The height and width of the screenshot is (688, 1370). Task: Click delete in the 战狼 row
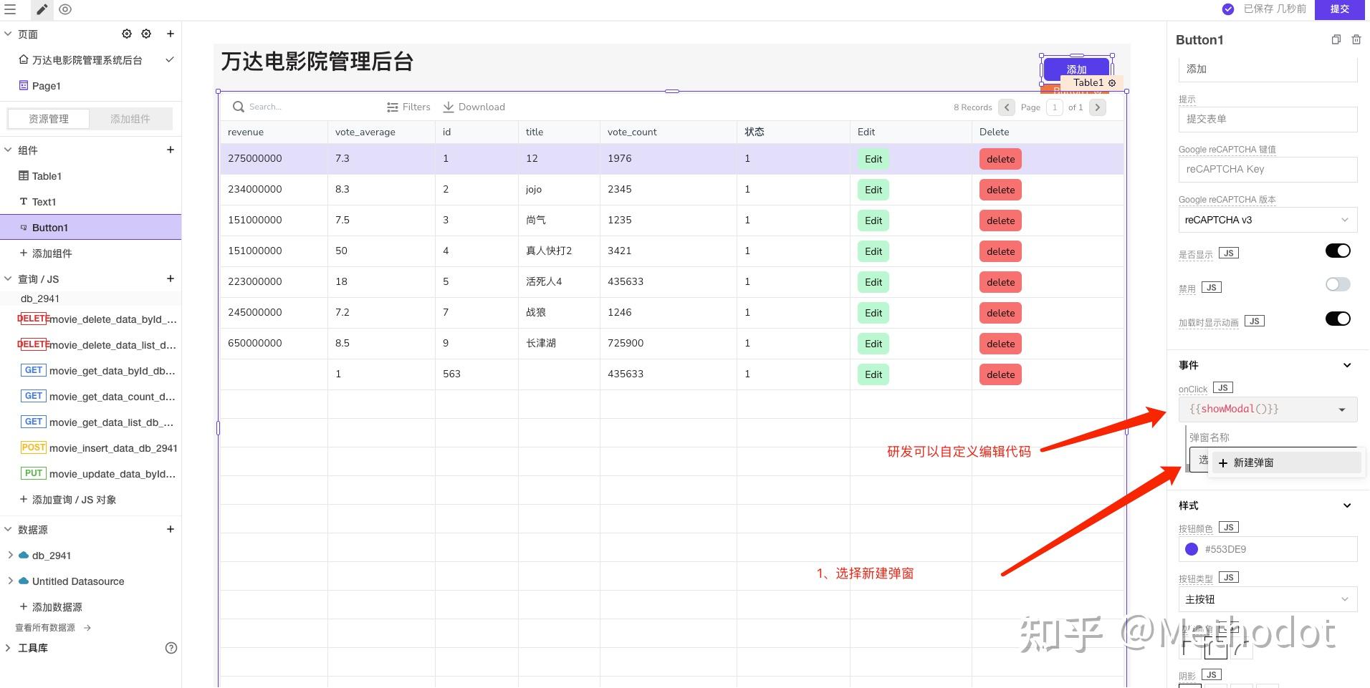pyautogui.click(x=1000, y=313)
